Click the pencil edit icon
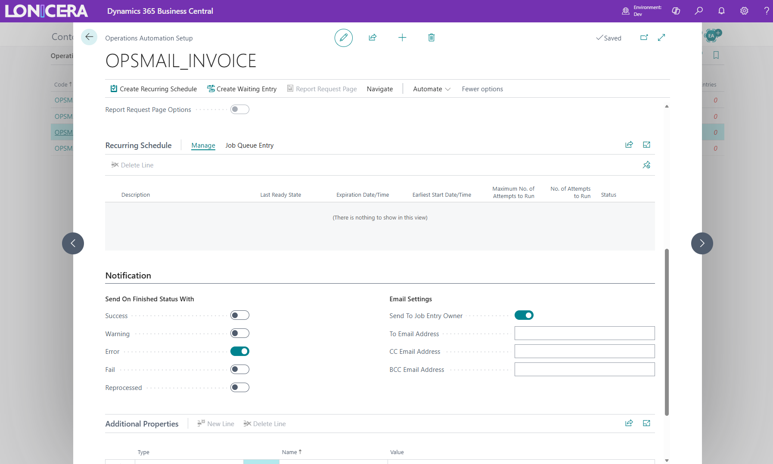The width and height of the screenshot is (773, 464). point(344,38)
